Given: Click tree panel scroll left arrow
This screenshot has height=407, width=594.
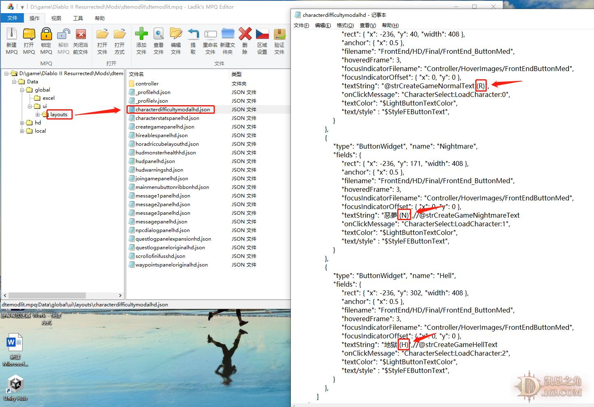Looking at the screenshot, I should [x=5, y=296].
